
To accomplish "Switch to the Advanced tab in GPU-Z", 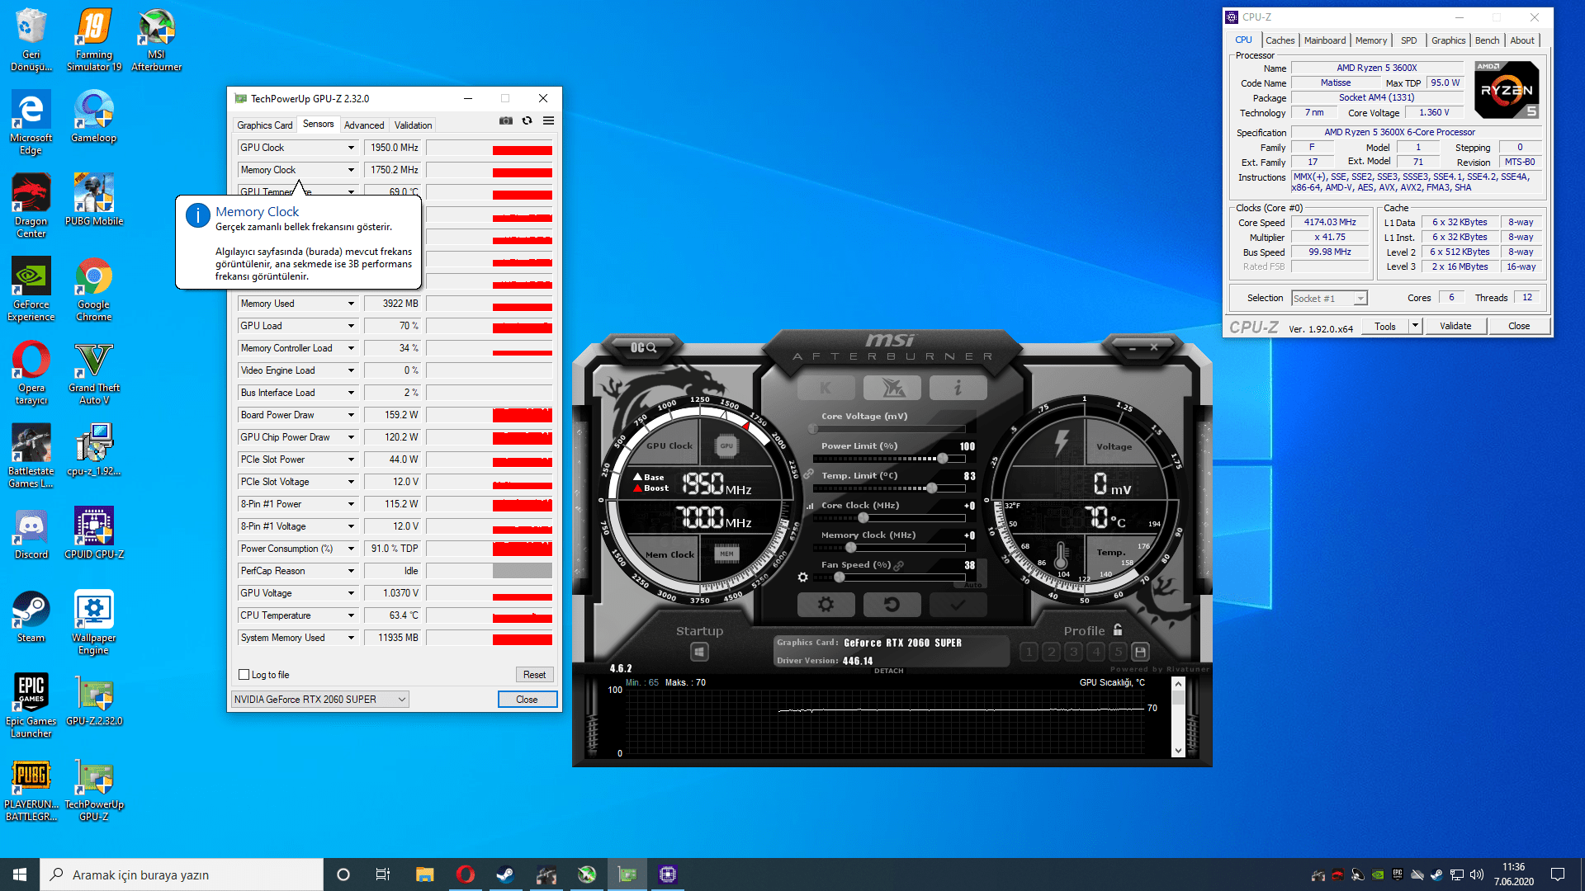I will tap(364, 125).
